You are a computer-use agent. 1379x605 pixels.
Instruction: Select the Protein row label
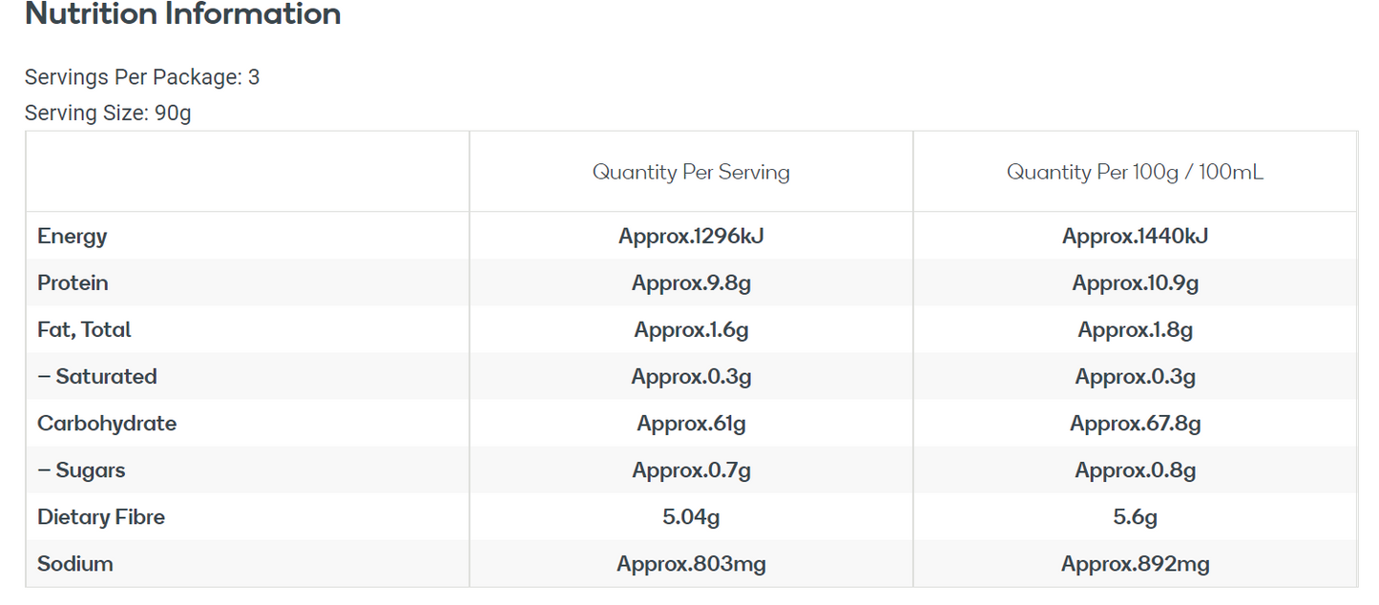73,282
